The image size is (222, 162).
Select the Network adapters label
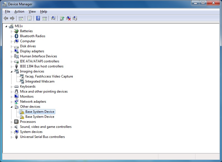[x=33, y=102]
